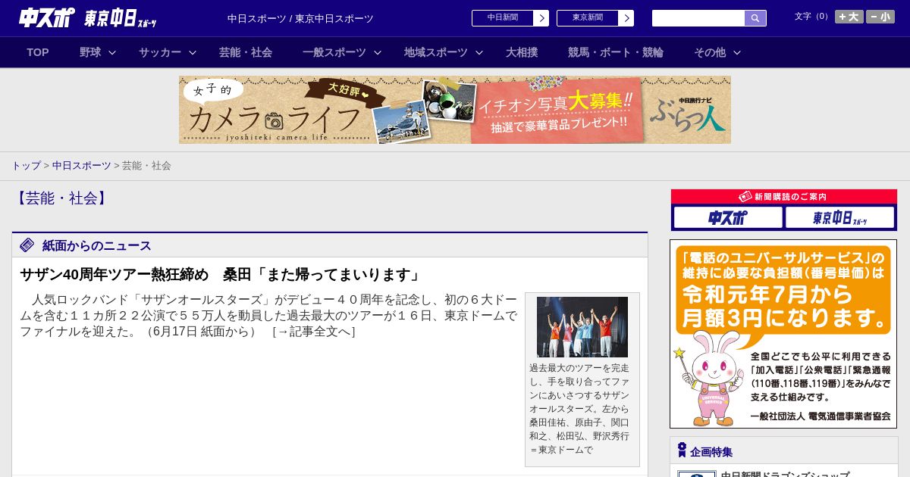The image size is (910, 477).
Task: Focus the header search input field
Action: 698,18
